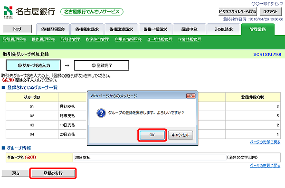
Task: Go back with the 戻る button
Action: (x=16, y=173)
